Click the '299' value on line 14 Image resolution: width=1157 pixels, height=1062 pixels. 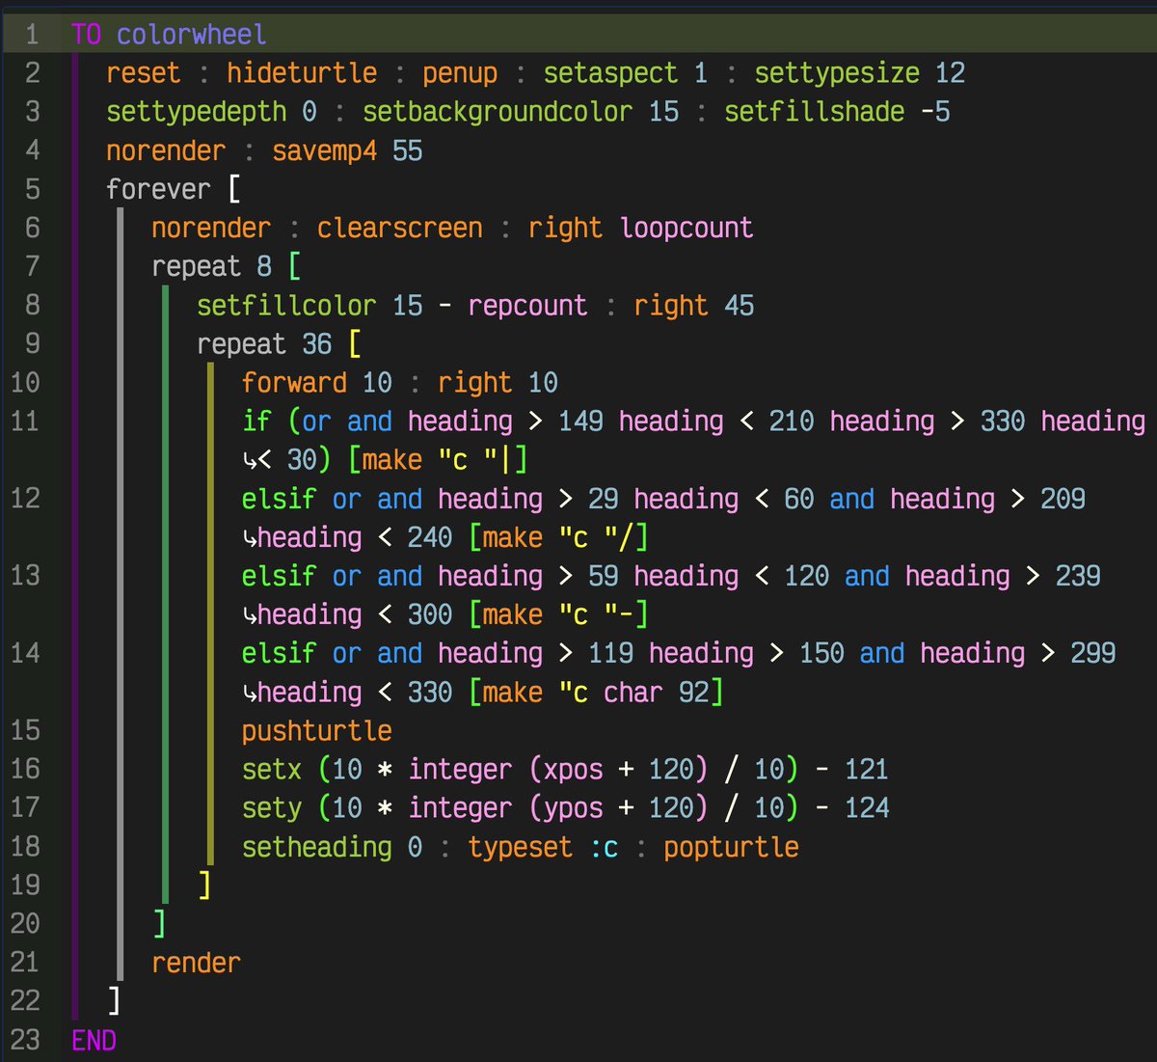(1093, 653)
